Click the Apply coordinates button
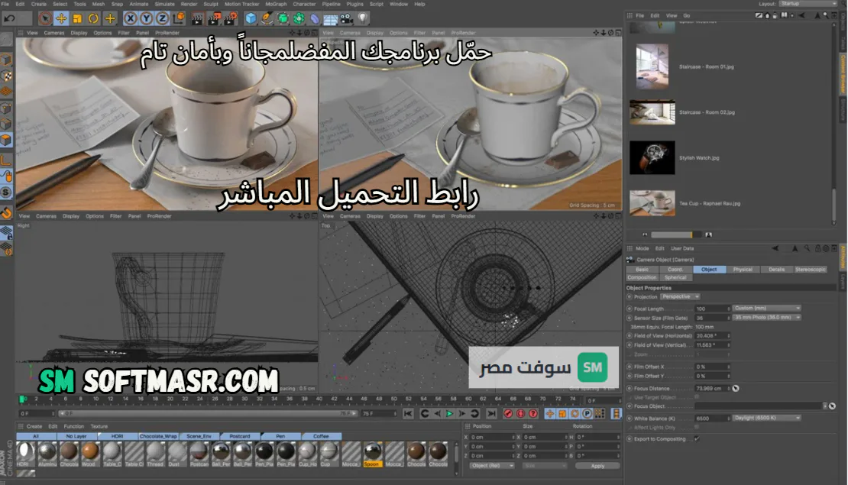Screen dimensions: 848x485 coord(597,466)
